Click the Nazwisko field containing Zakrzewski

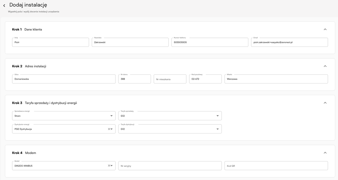(130, 42)
